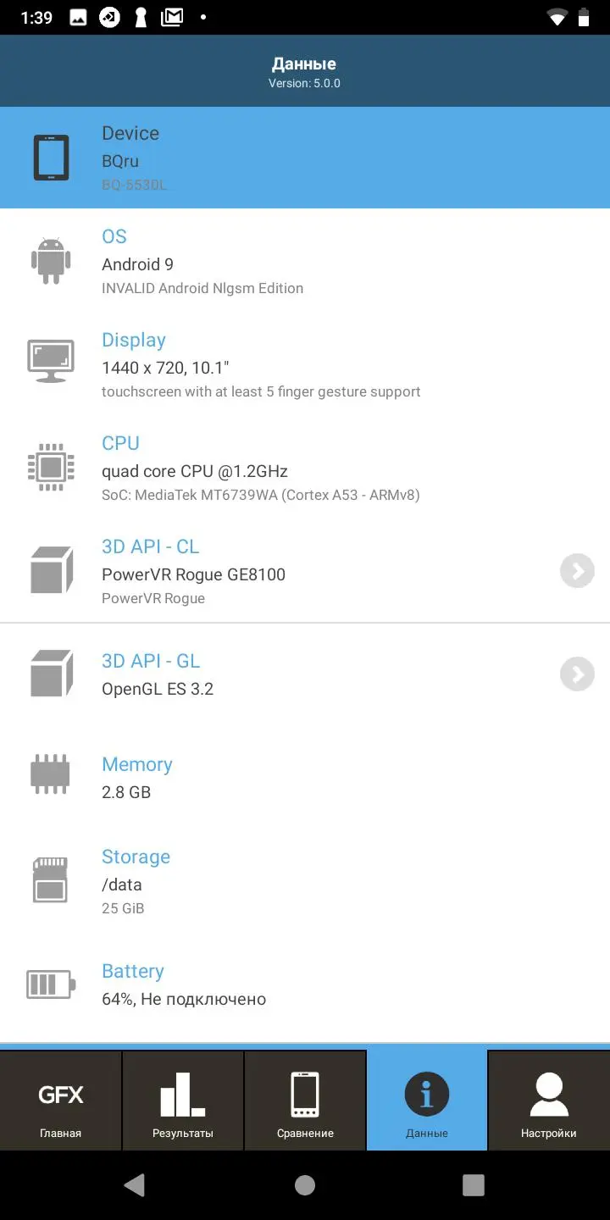Select the BQru Device row

(305, 158)
